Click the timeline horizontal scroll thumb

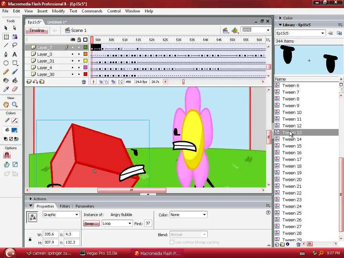pyautogui.click(x=183, y=82)
